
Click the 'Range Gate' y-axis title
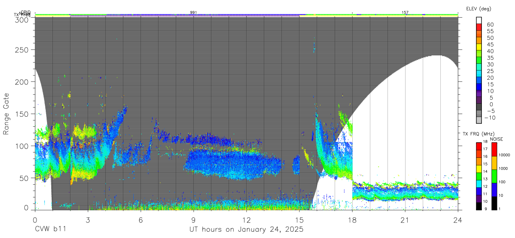(6, 114)
